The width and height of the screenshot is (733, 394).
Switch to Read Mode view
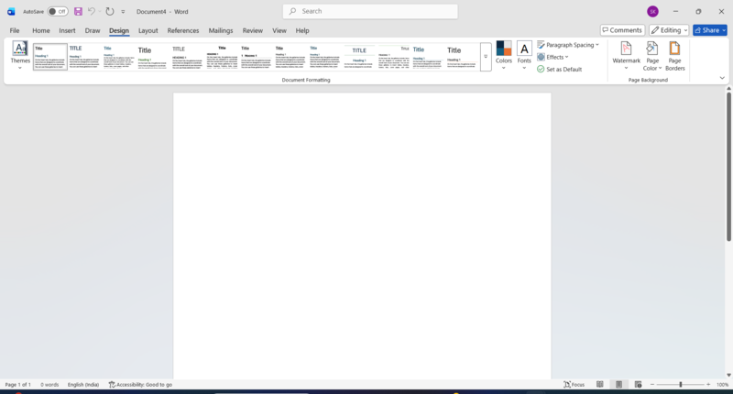click(x=600, y=385)
